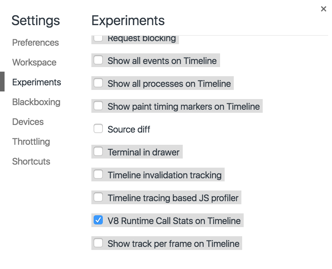Open the Preferences settings tab
332x269 pixels.
click(35, 43)
